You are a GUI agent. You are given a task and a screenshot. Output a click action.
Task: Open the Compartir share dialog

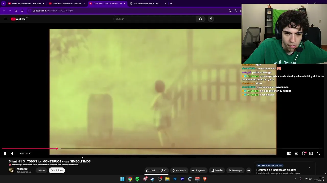[179, 170]
